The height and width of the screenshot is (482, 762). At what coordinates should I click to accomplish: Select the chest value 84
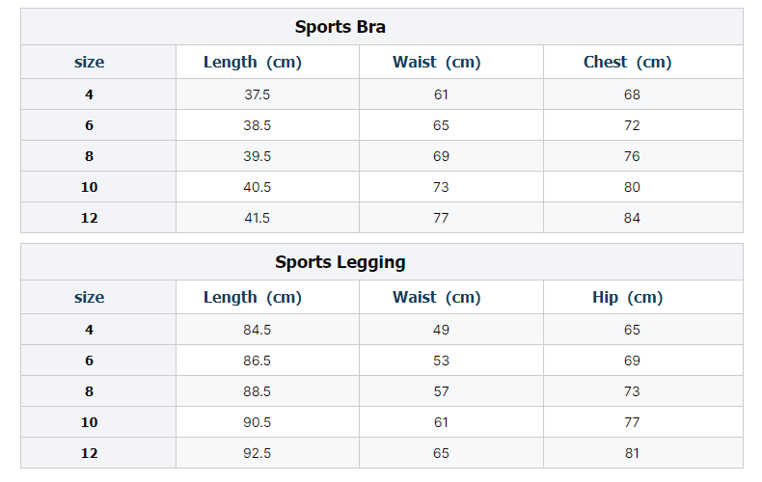click(632, 218)
